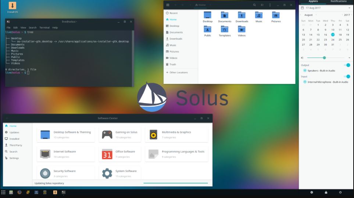The height and width of the screenshot is (198, 354).
Task: Open the application menu grid in taskbar
Action: (3, 192)
